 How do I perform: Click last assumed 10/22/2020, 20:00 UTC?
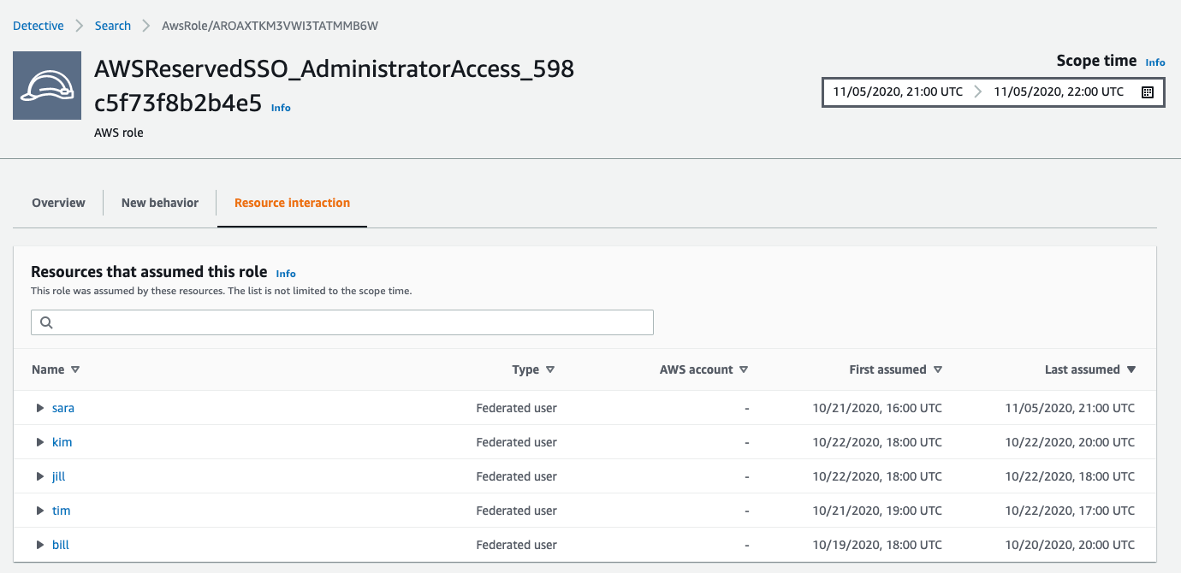point(1070,442)
